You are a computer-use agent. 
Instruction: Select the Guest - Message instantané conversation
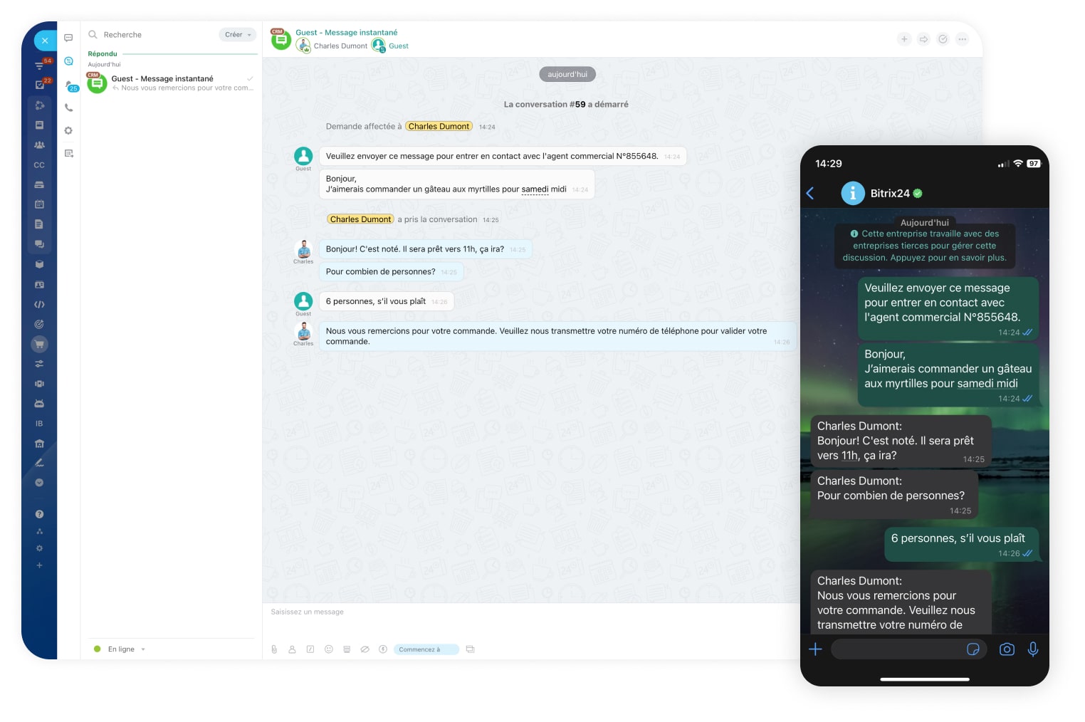[x=171, y=83]
